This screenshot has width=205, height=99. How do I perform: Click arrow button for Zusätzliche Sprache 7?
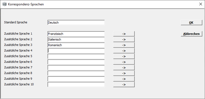tap(124, 68)
